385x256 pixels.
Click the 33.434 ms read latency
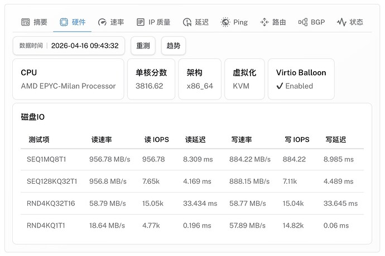200,203
